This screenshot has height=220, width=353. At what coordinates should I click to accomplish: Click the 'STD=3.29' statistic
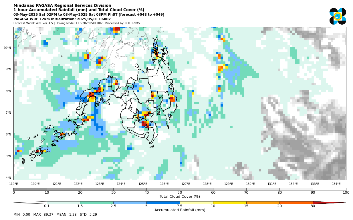click(x=88, y=215)
